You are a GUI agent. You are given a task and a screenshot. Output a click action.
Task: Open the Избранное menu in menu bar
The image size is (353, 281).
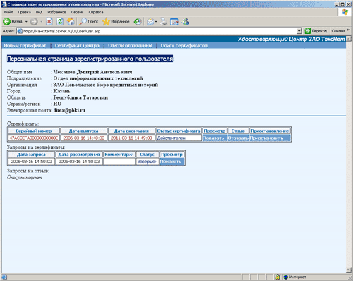[56, 12]
